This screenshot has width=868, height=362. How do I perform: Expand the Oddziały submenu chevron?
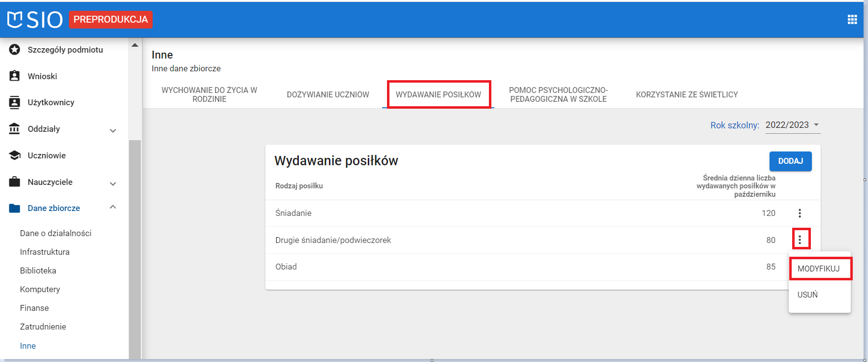113,130
